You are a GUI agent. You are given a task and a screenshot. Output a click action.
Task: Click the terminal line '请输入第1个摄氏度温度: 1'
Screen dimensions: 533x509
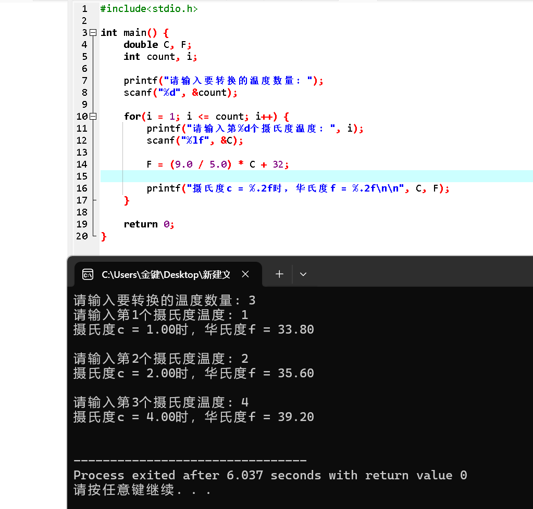point(161,315)
